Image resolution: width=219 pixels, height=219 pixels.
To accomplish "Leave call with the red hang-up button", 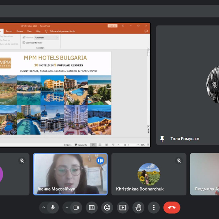I will (x=172, y=208).
